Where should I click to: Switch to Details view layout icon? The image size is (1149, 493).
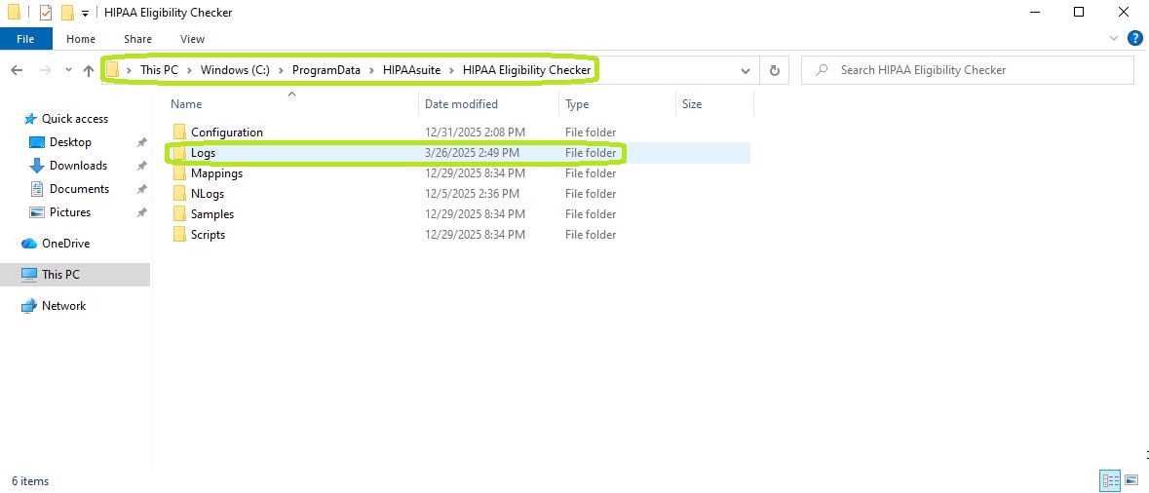pyautogui.click(x=1110, y=480)
